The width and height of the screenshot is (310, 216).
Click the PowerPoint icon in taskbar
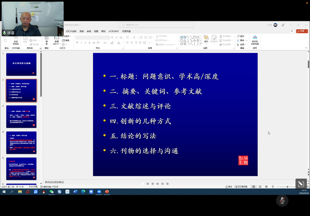pyautogui.click(x=107, y=192)
